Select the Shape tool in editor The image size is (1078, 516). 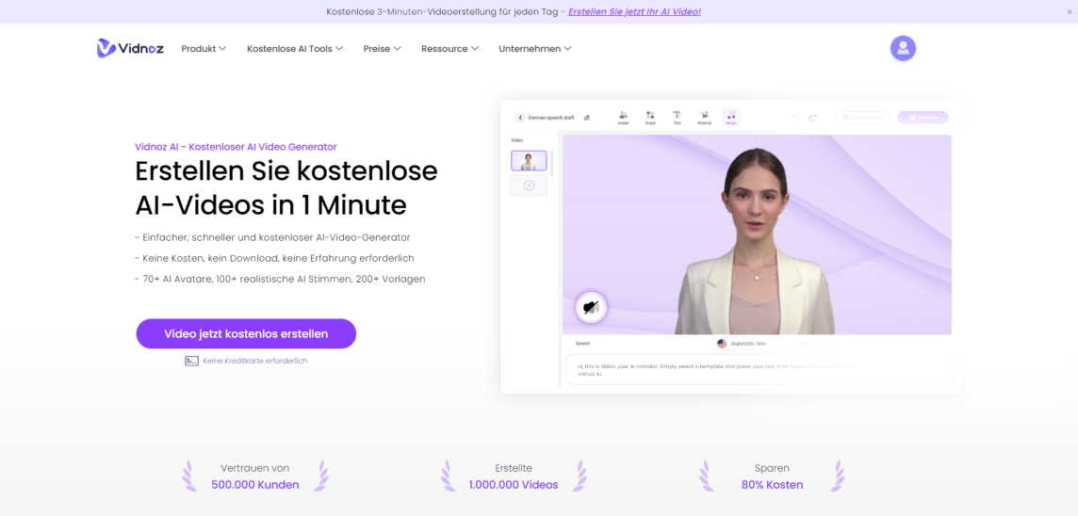(x=650, y=118)
